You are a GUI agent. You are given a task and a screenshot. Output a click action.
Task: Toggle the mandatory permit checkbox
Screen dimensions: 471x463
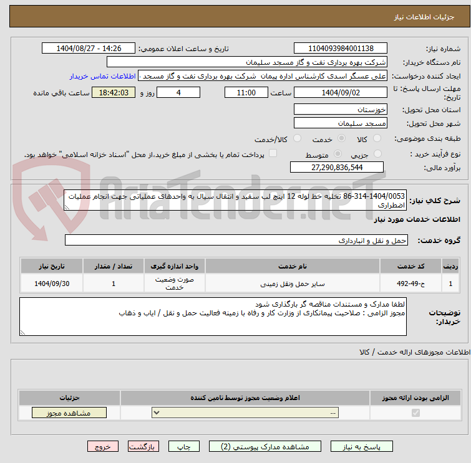click(415, 413)
